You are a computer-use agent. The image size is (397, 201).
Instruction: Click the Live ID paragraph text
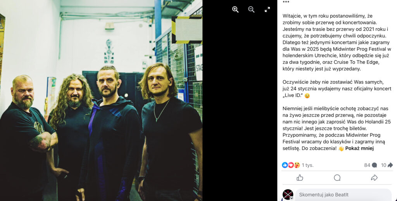pyautogui.click(x=337, y=89)
